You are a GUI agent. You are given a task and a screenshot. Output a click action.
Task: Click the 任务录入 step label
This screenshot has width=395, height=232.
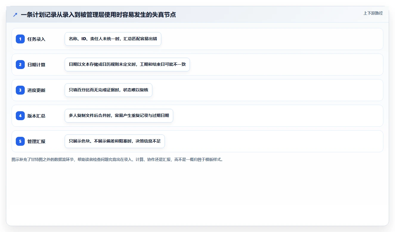click(x=36, y=39)
